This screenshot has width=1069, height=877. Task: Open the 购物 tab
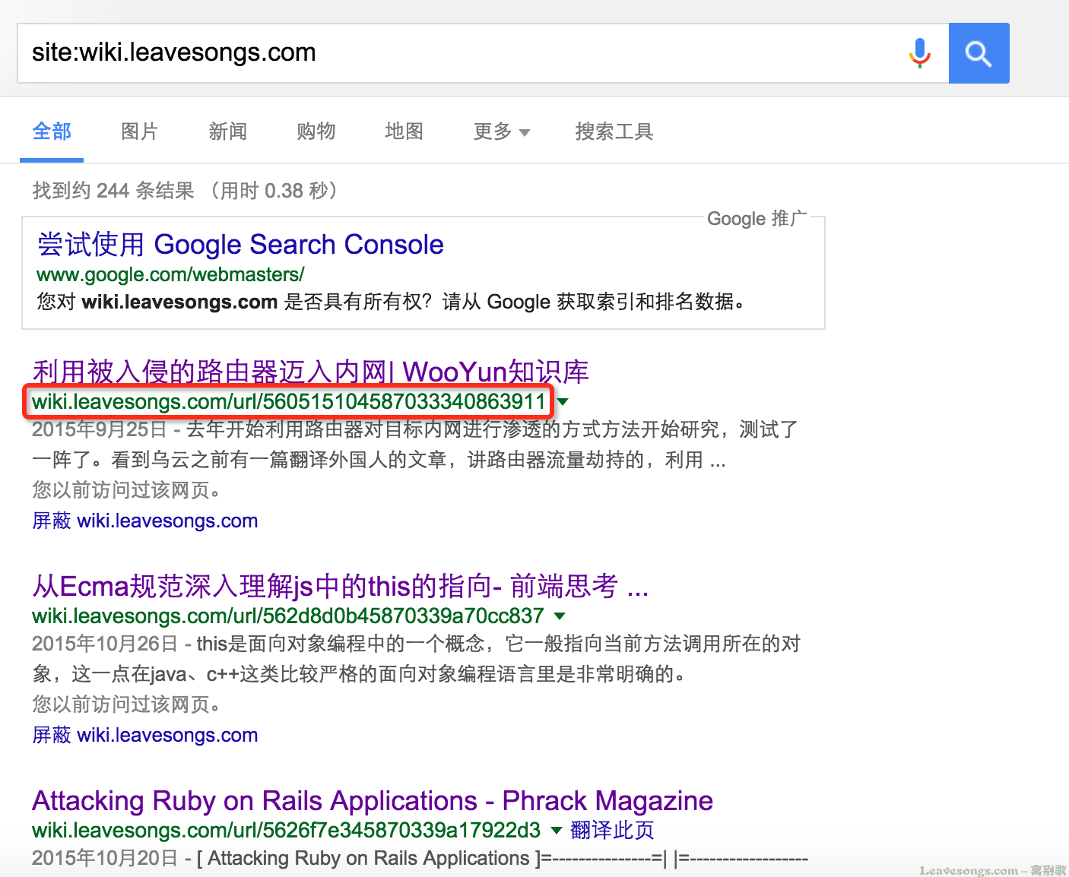(316, 131)
